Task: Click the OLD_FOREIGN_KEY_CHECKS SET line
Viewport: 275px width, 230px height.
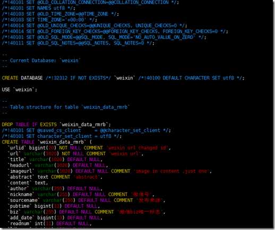Action: [x=115, y=31]
